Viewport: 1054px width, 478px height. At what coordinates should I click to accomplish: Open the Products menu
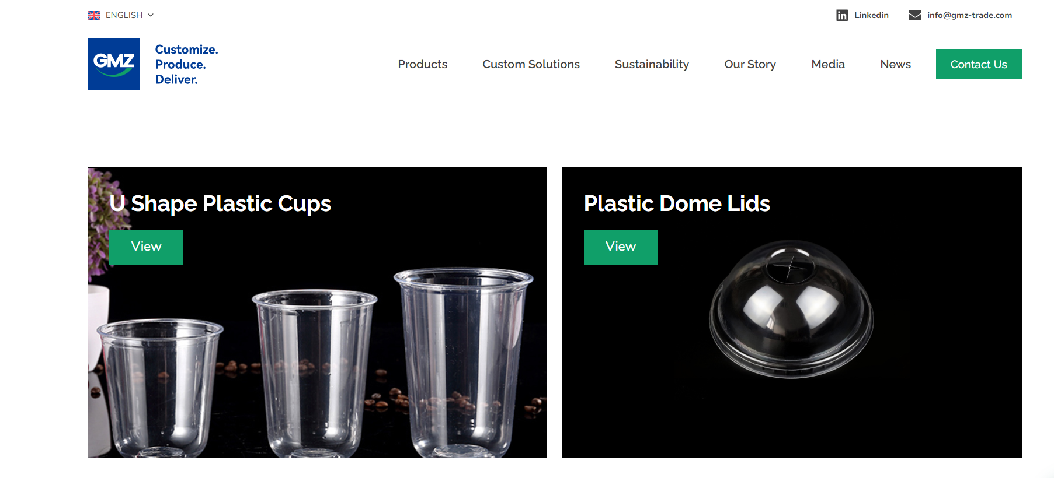423,64
